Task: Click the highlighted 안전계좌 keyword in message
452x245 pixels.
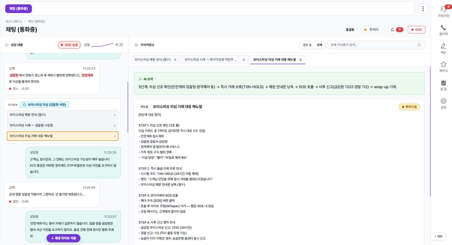Action: tap(87, 75)
